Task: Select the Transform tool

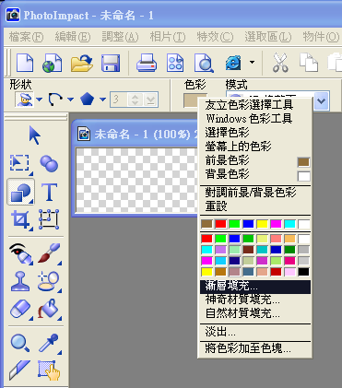Action: (49, 219)
